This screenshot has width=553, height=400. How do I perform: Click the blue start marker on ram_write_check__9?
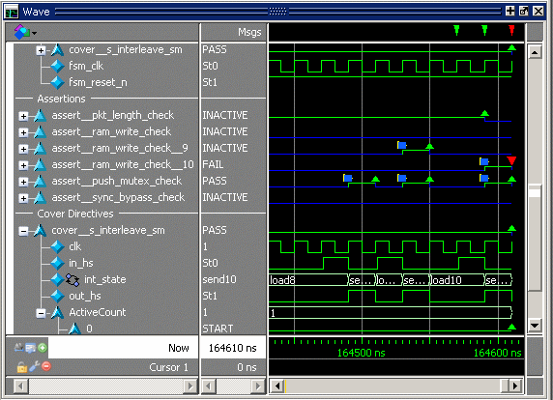(402, 145)
